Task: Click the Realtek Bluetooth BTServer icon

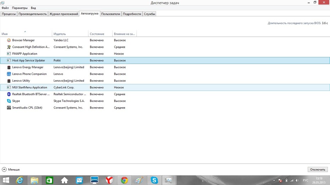Action: [9, 94]
